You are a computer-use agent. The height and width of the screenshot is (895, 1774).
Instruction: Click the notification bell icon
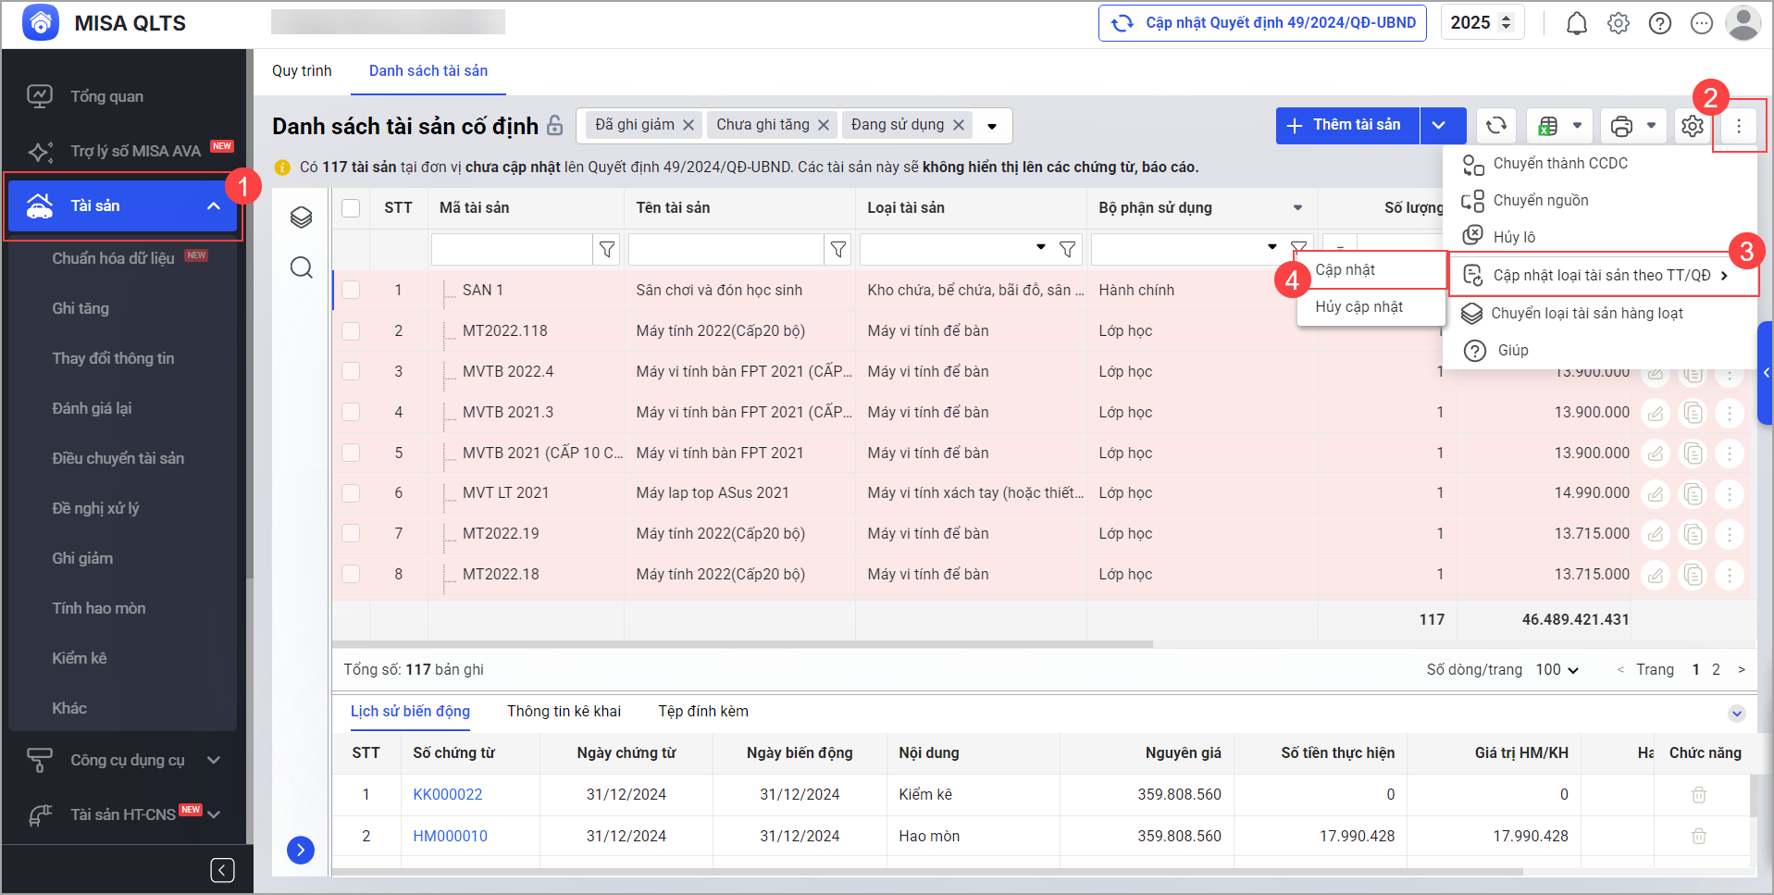coord(1576,23)
